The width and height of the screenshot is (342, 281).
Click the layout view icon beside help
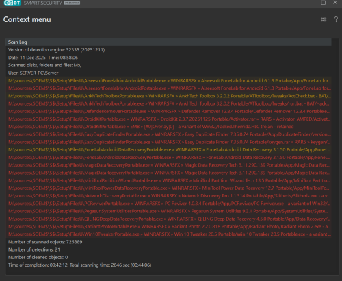(324, 19)
